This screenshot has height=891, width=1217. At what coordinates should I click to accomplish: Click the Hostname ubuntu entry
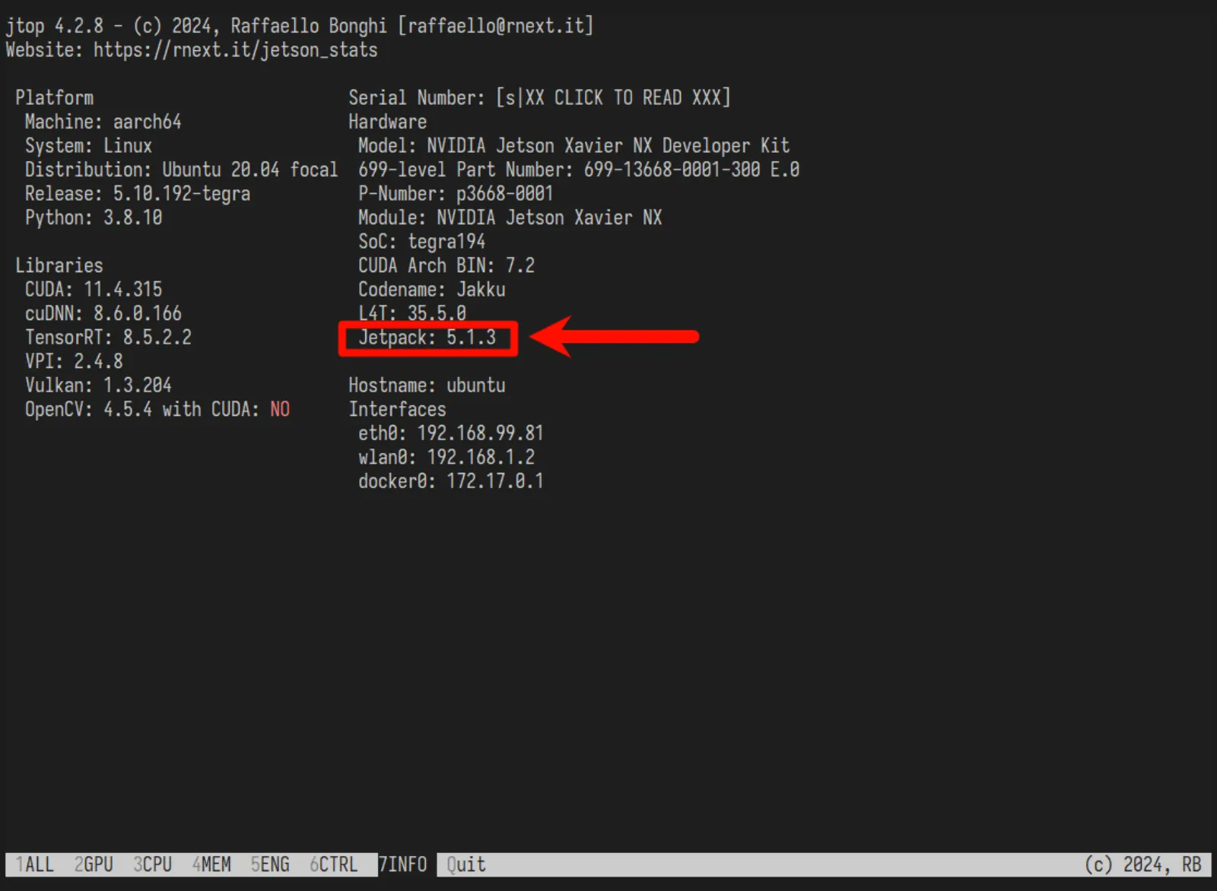pyautogui.click(x=427, y=385)
